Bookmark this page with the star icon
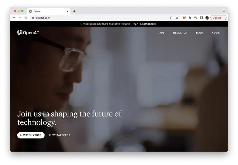 [177, 18]
